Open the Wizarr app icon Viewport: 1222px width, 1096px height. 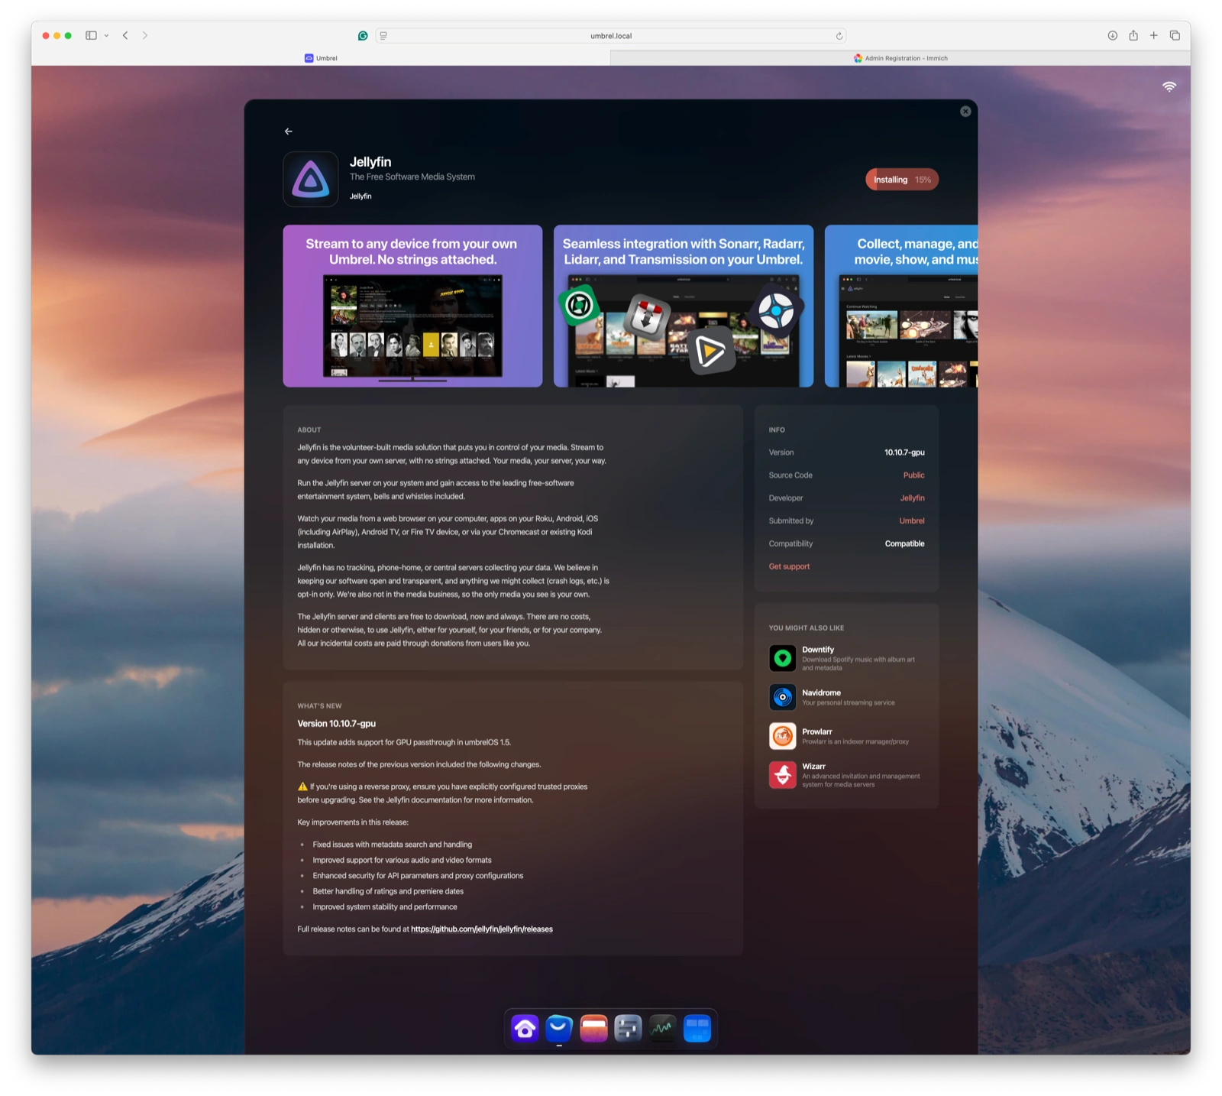(782, 775)
